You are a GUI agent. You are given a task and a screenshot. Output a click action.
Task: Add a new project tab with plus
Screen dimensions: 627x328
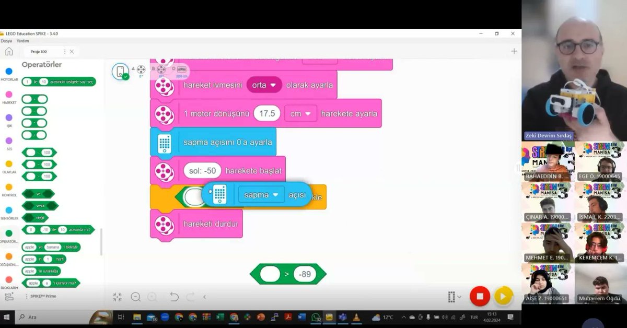[514, 51]
